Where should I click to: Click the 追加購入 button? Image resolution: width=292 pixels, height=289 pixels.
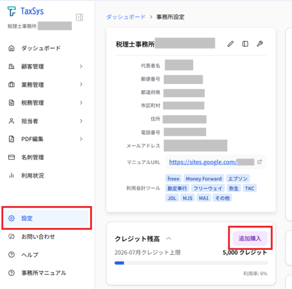tap(250, 238)
